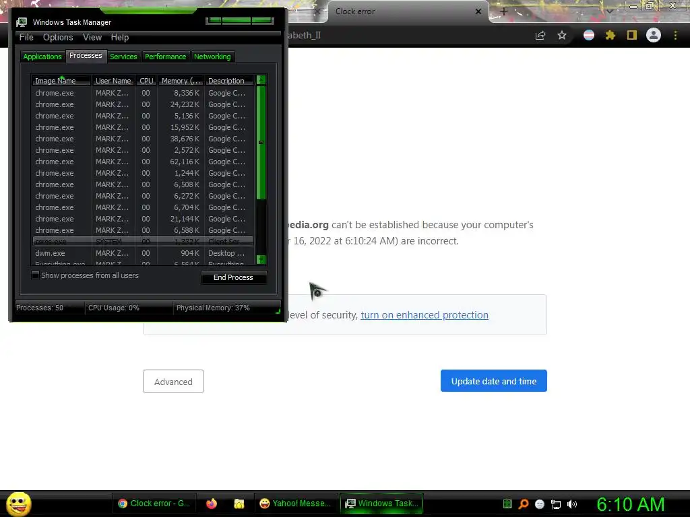Viewport: 690px width, 517px height.
Task: Select the dwm.exe process row
Action: click(143, 253)
